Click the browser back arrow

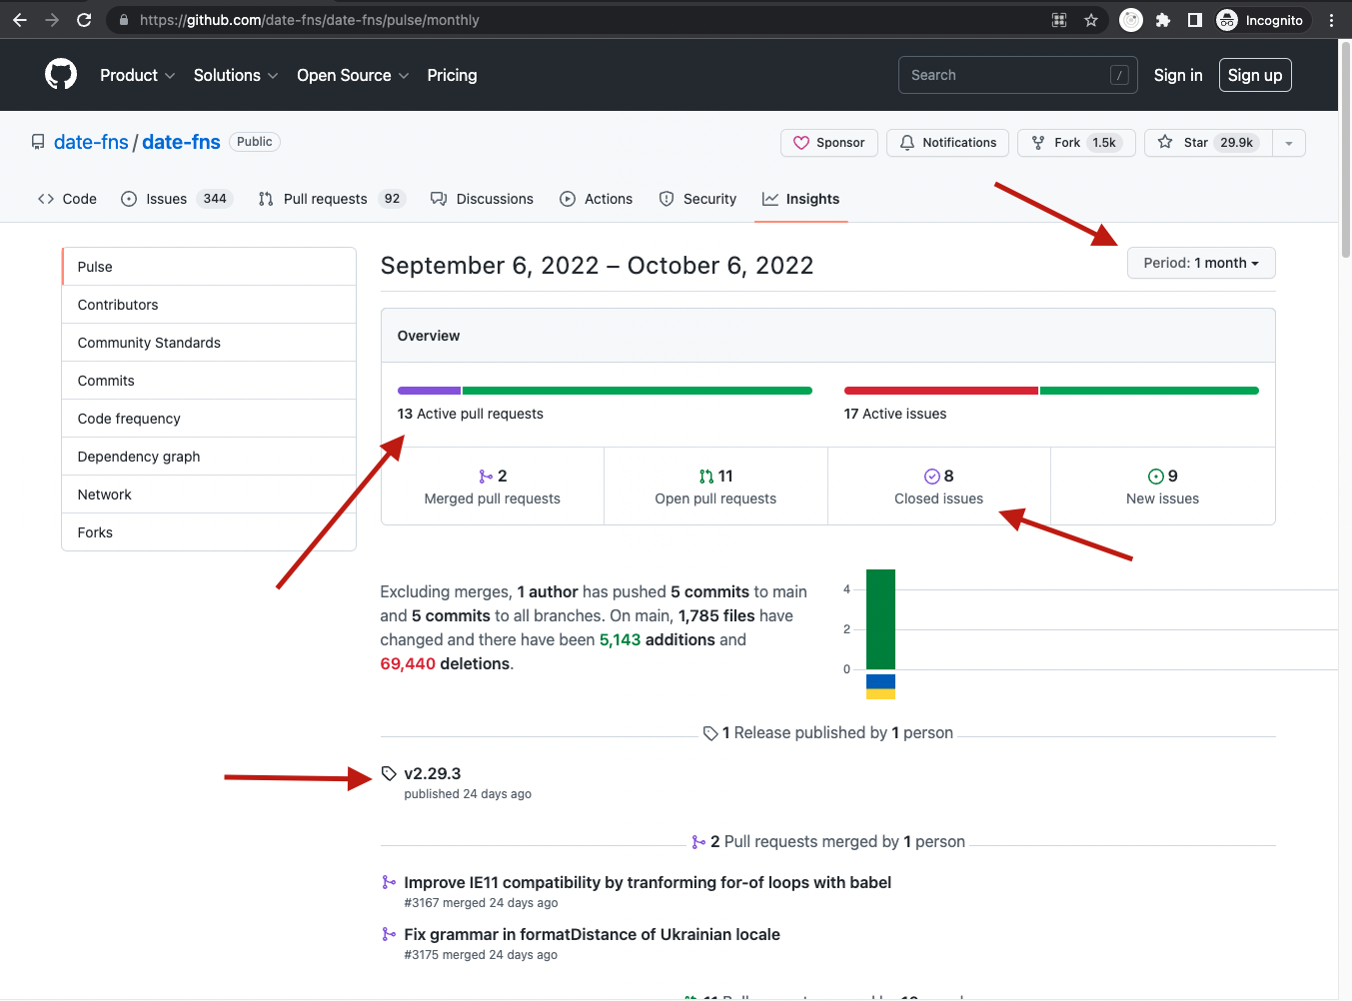pyautogui.click(x=20, y=20)
